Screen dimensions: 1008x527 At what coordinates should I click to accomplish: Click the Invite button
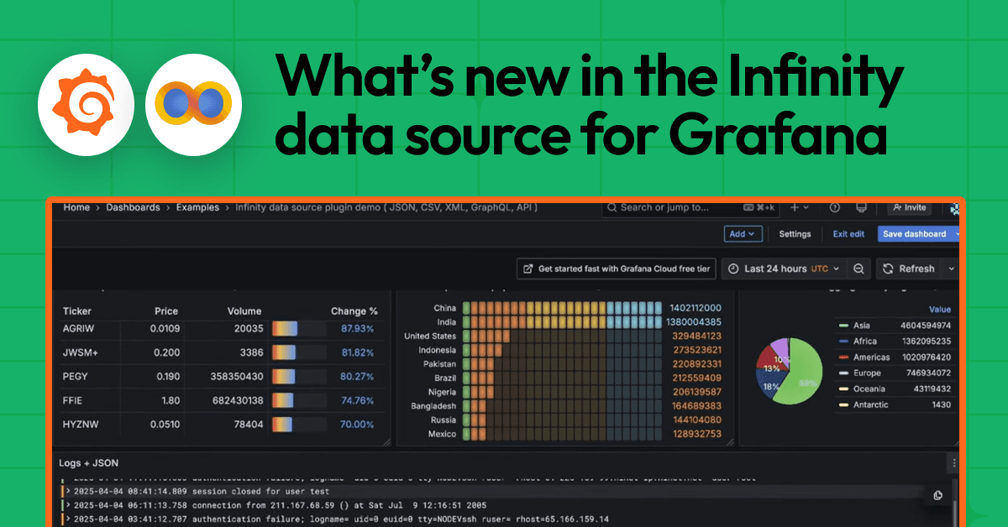click(910, 207)
